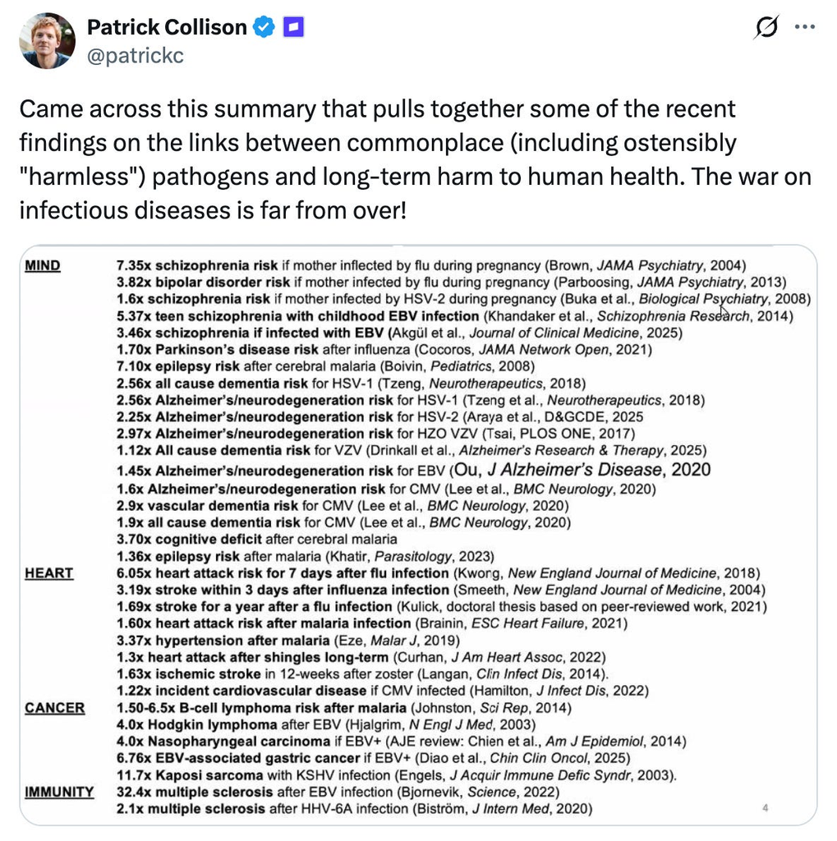
Task: Click the purple affiliation badge beside the name
Action: [x=293, y=27]
